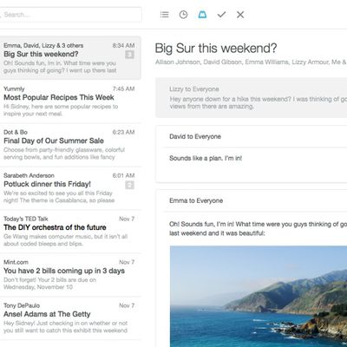Screen dimensions: 347x347
Task: Open the Big Sur this weekend? email
Action: pyautogui.click(x=70, y=58)
